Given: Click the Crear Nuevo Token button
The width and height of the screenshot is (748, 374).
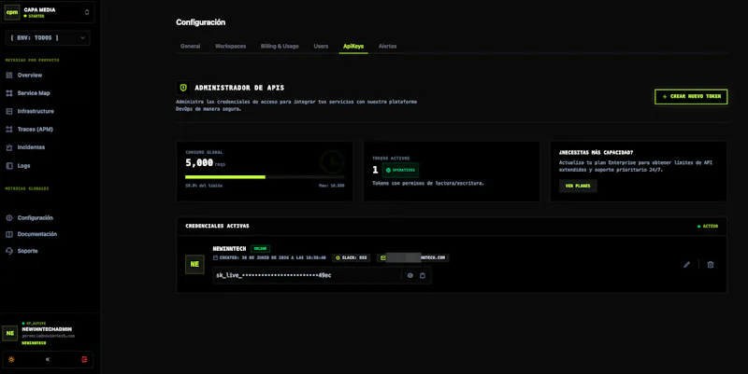Looking at the screenshot, I should (x=691, y=97).
